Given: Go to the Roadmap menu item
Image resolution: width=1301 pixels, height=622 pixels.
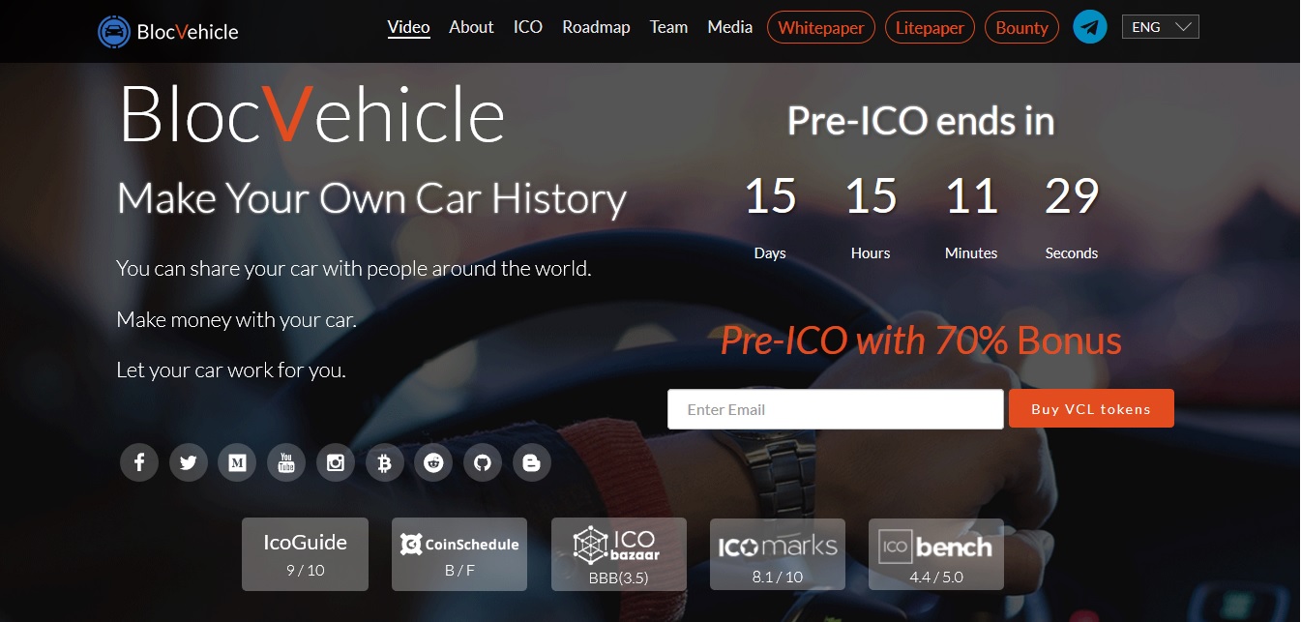Looking at the screenshot, I should (x=596, y=27).
